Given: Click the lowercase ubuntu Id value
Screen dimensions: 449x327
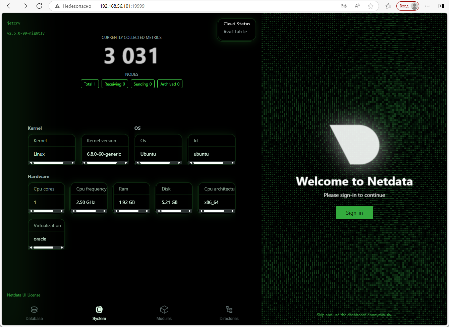Looking at the screenshot, I should 201,154.
